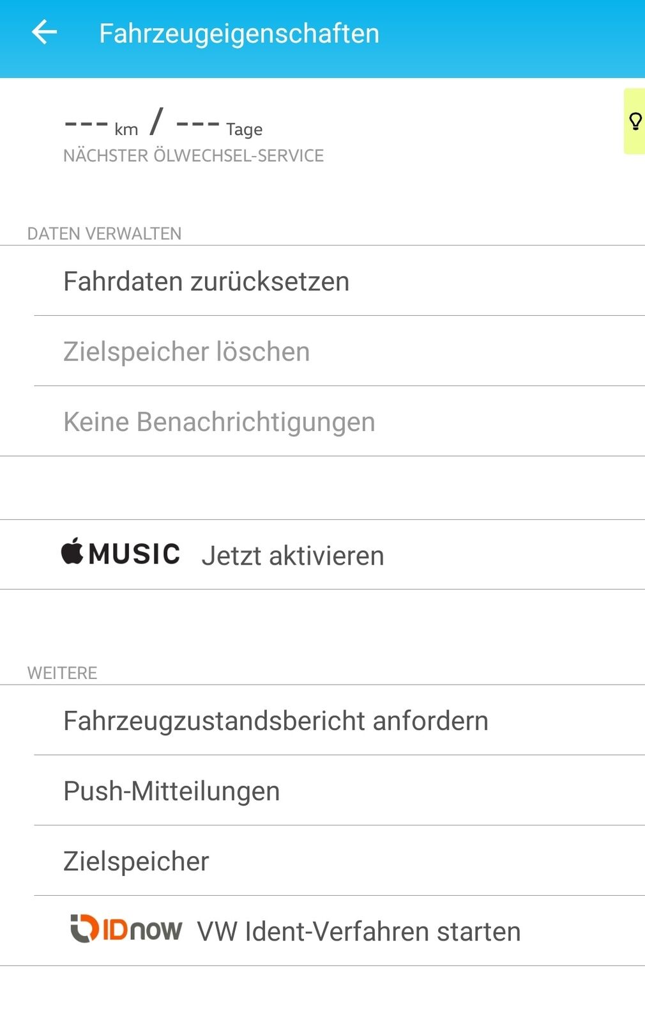Select the Apple Music logo
645x1023 pixels.
click(x=120, y=554)
